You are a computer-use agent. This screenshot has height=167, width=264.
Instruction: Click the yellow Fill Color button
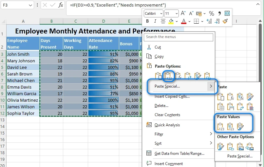tap(171, 21)
